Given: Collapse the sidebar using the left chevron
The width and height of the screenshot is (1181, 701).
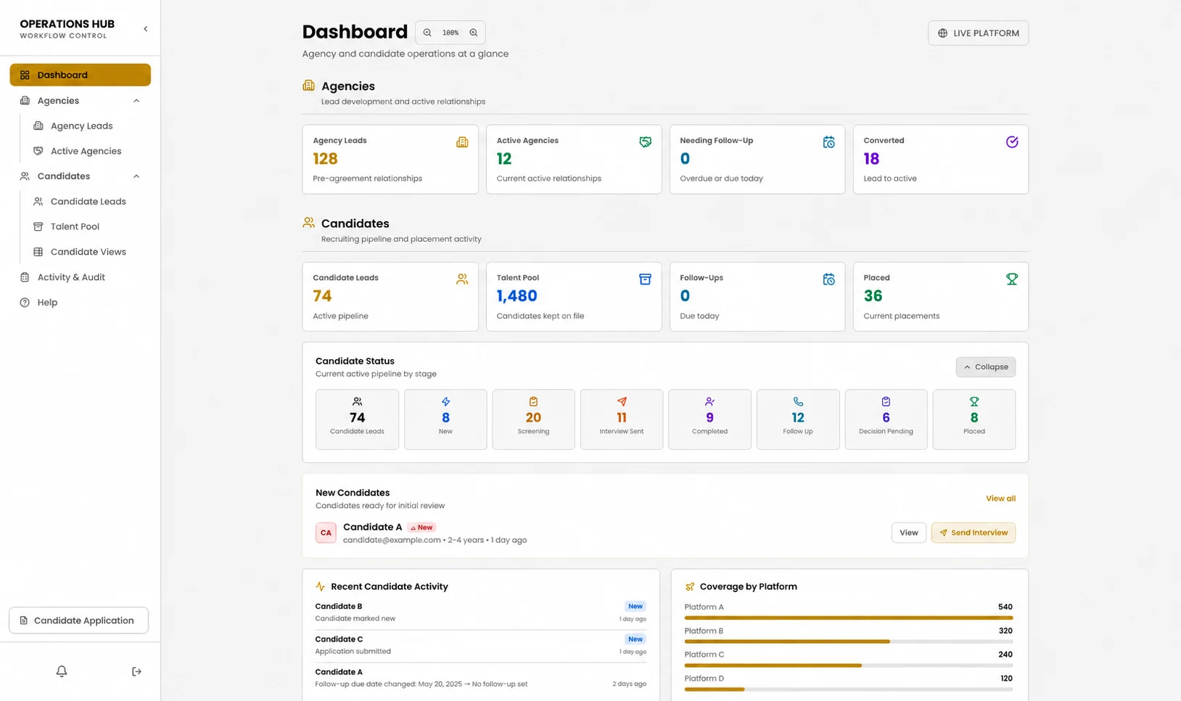Looking at the screenshot, I should pos(145,29).
